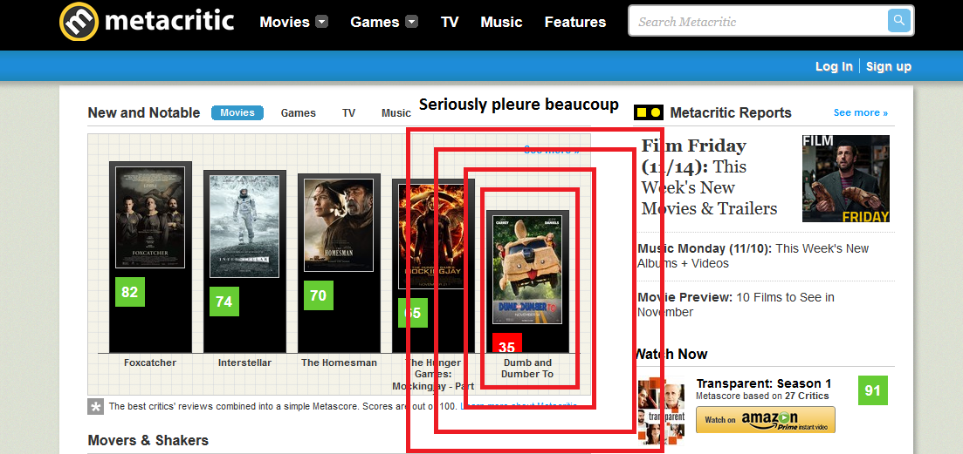Open the TV section in header
Image resolution: width=963 pixels, height=454 pixels.
tap(450, 22)
